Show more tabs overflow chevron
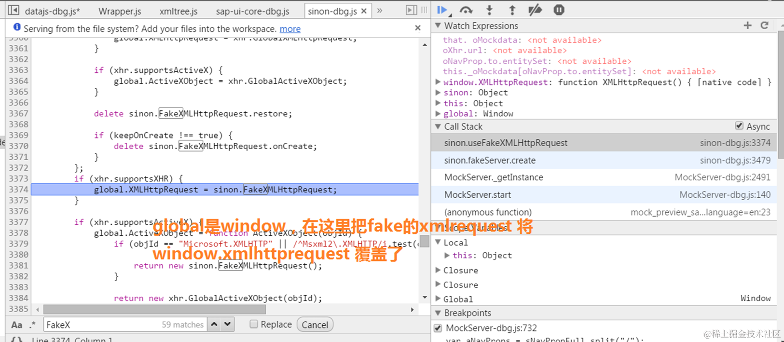This screenshot has height=342, width=784. [x=380, y=10]
